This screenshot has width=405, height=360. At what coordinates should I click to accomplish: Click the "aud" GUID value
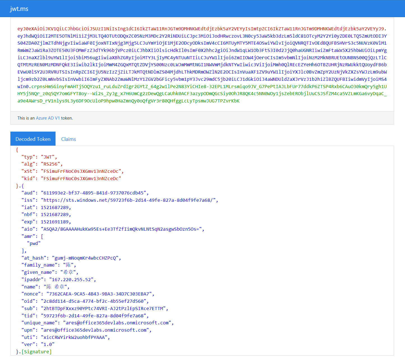pyautogui.click(x=94, y=193)
